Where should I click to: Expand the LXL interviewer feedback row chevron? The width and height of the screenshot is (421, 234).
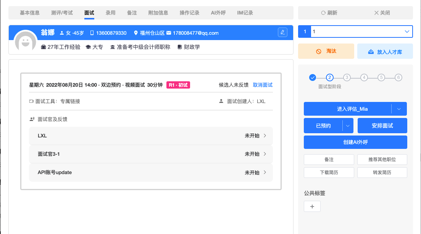(x=265, y=136)
